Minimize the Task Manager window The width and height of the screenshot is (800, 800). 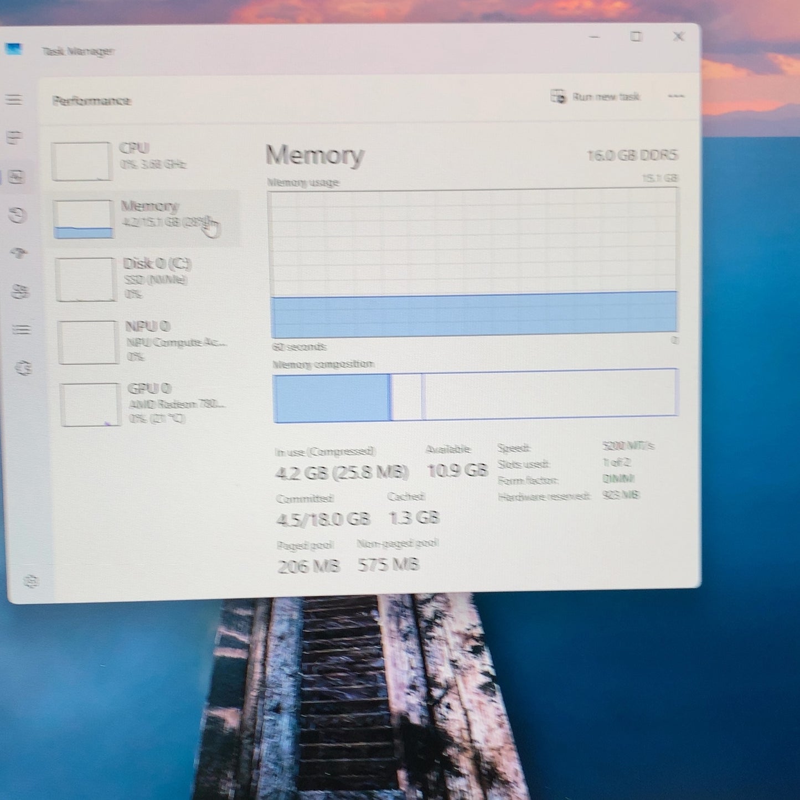pyautogui.click(x=594, y=37)
